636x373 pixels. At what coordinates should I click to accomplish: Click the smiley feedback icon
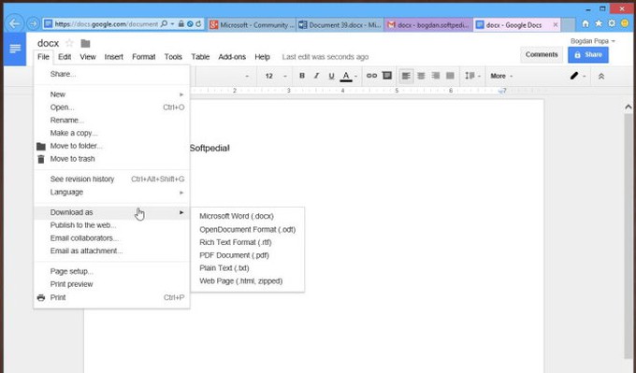[x=625, y=23]
